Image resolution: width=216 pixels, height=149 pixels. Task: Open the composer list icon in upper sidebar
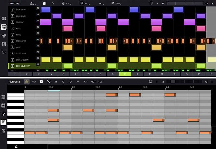coord(4,44)
